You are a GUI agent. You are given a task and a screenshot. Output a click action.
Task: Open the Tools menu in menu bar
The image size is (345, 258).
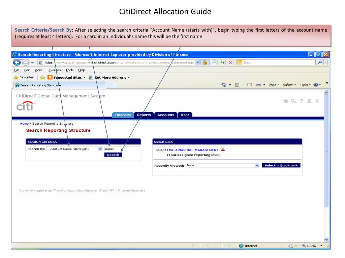pos(69,70)
